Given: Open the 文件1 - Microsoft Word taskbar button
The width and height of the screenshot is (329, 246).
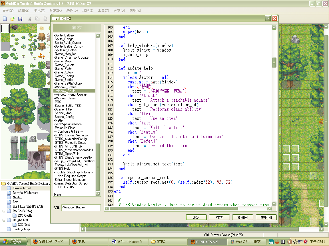Looking at the screenshot, I should 129,242.
